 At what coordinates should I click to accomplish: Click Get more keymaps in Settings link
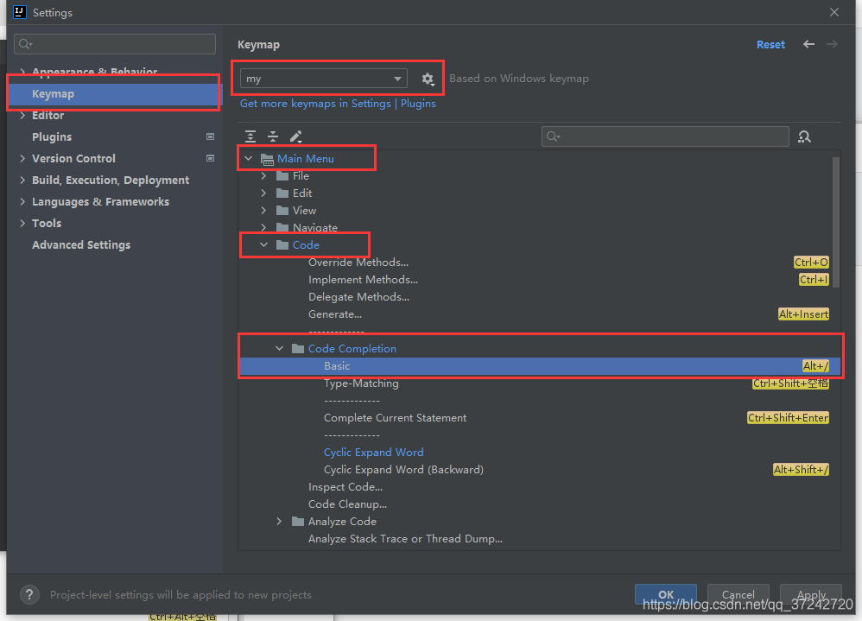tap(315, 104)
